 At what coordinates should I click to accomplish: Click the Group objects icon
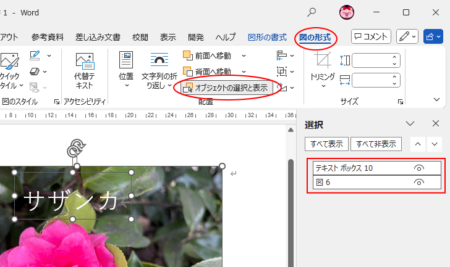[x=281, y=72]
